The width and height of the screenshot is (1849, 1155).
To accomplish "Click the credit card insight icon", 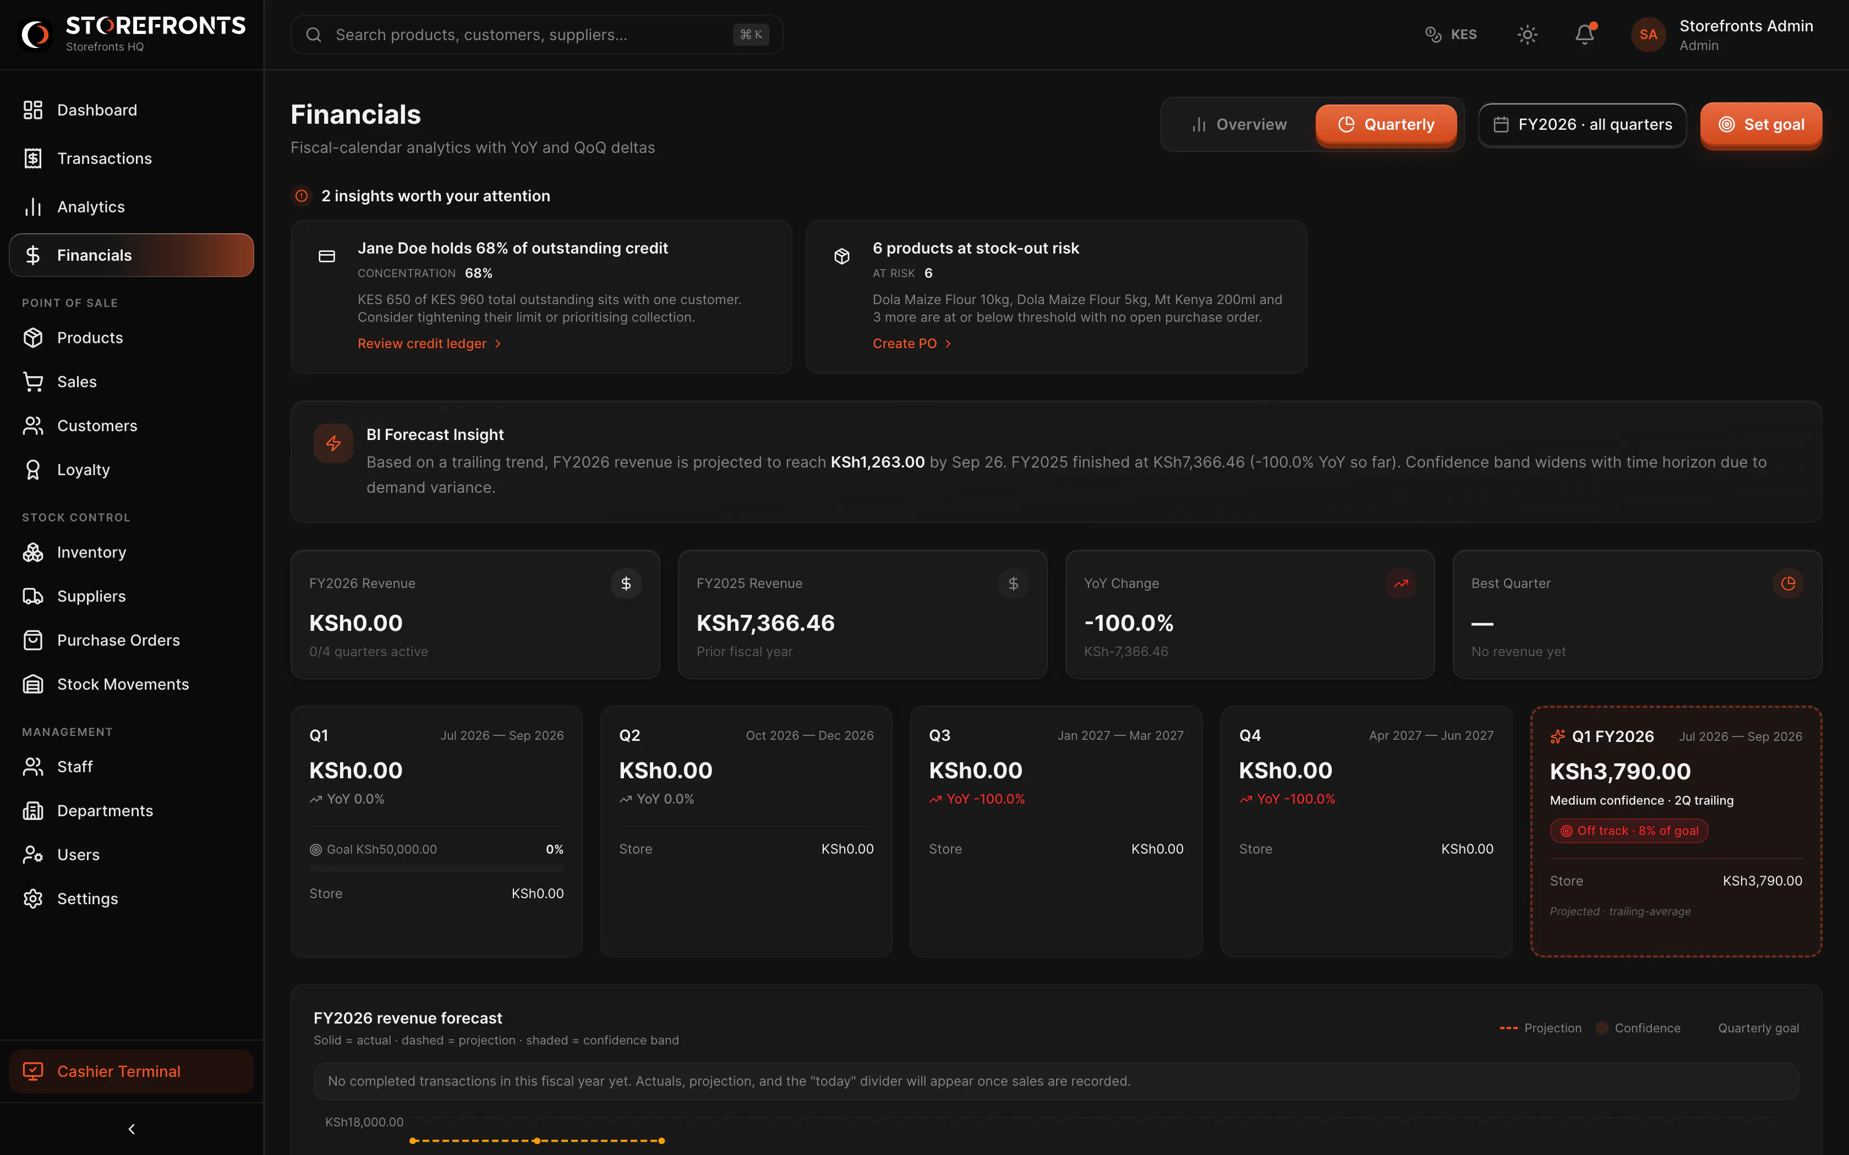I will coord(327,257).
